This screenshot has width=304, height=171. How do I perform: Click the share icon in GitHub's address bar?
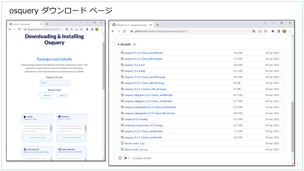(x=260, y=31)
